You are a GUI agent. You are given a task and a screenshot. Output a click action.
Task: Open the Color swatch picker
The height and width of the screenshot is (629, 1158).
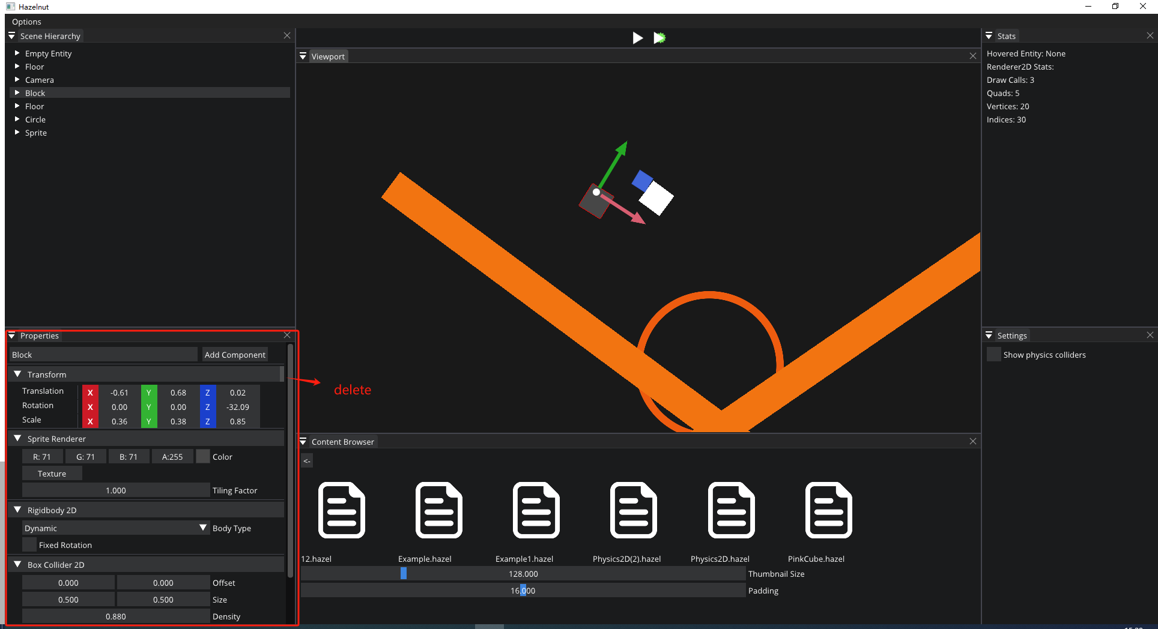(203, 457)
